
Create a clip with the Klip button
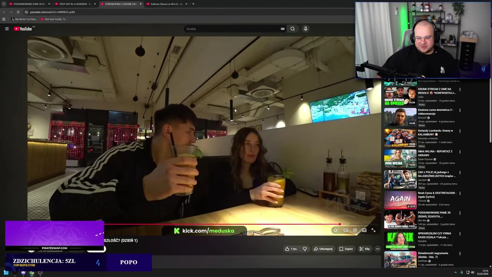364,249
